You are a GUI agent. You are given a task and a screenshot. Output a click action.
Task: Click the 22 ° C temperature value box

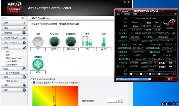[104, 49]
